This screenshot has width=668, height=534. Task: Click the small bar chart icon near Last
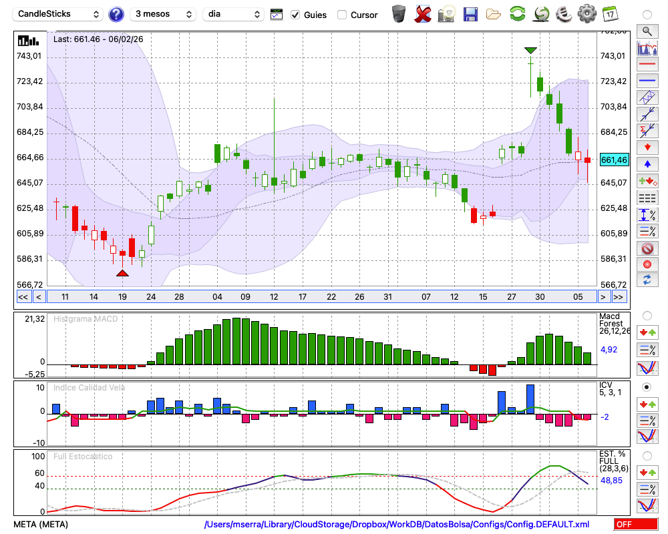(28, 41)
